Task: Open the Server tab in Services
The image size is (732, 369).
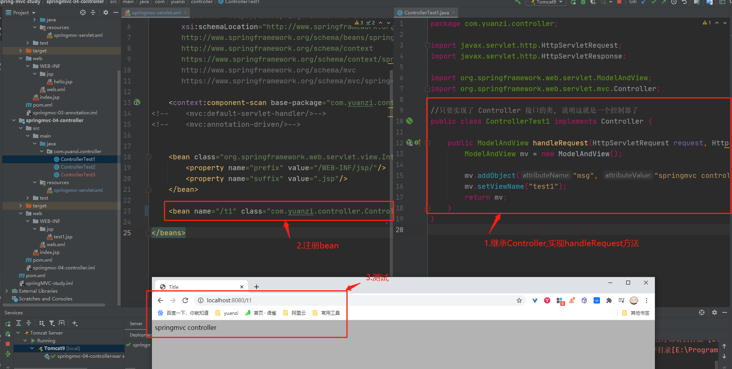Action: 136,324
